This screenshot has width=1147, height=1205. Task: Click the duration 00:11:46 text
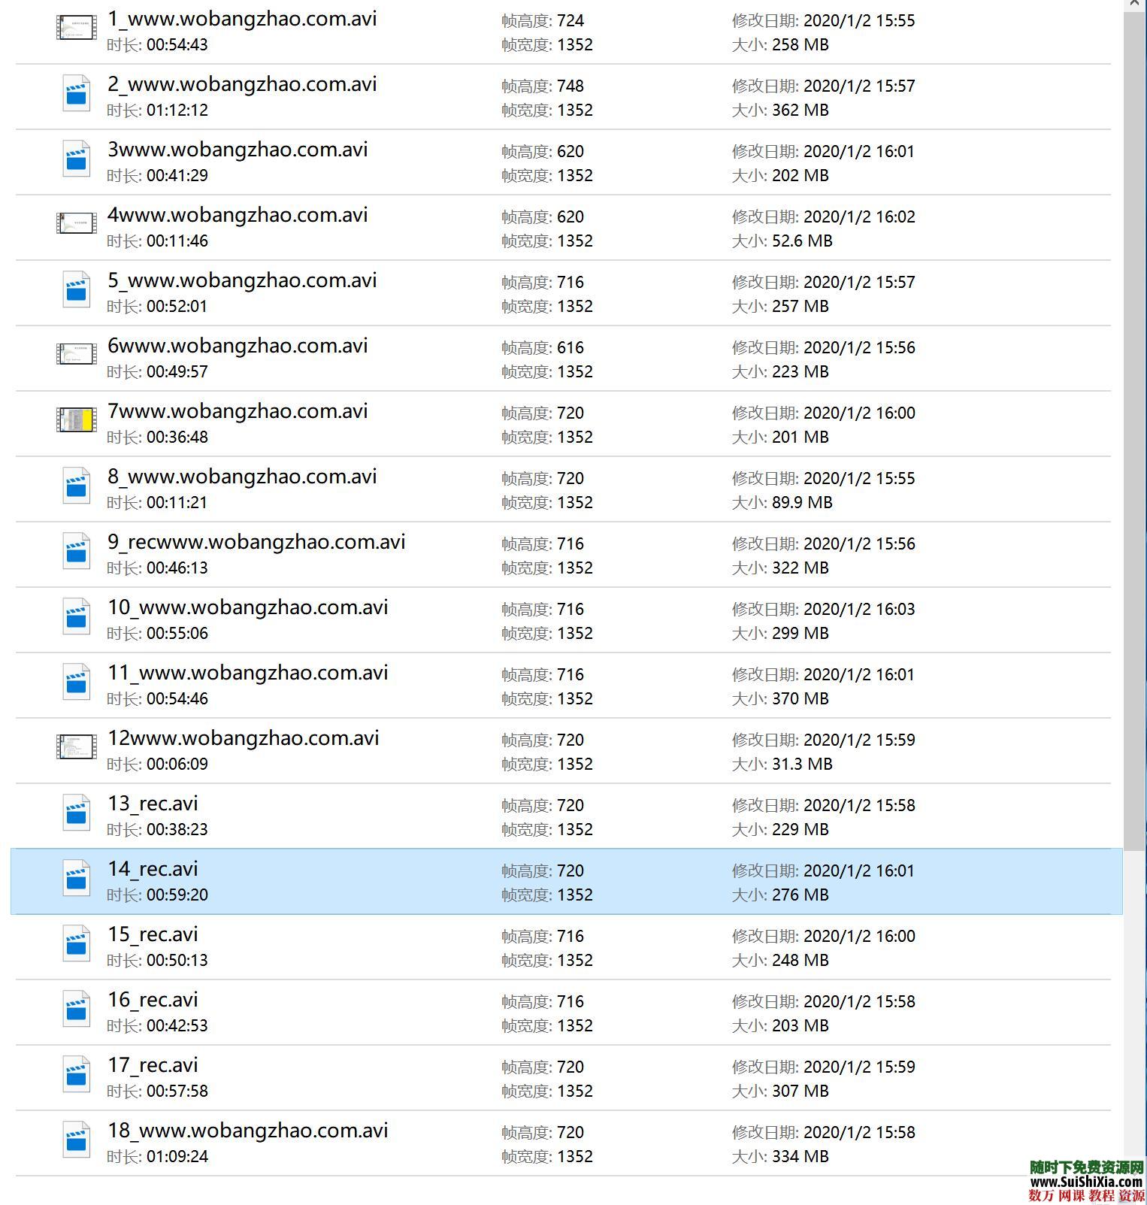(177, 241)
